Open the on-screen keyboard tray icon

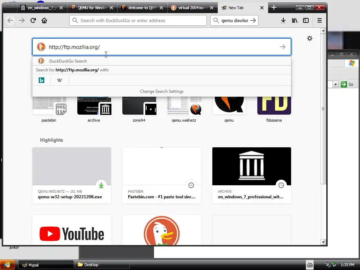(x=309, y=265)
